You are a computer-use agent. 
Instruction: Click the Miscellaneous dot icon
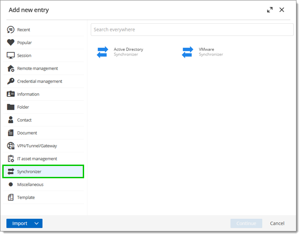11,185
